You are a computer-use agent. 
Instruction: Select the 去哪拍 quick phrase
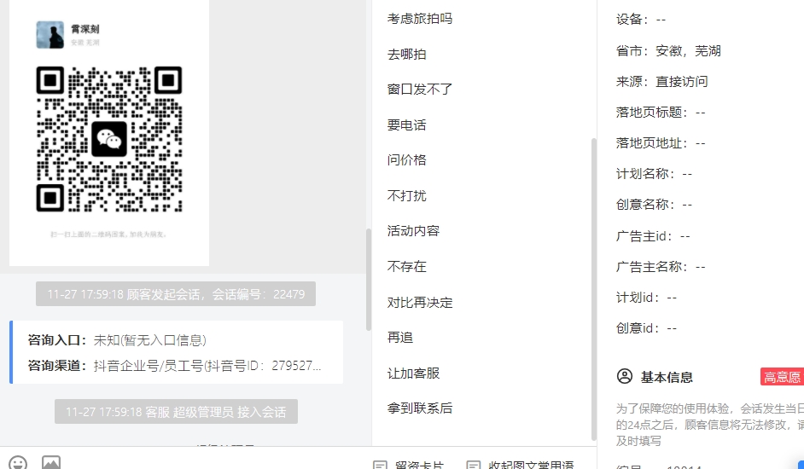(x=406, y=54)
